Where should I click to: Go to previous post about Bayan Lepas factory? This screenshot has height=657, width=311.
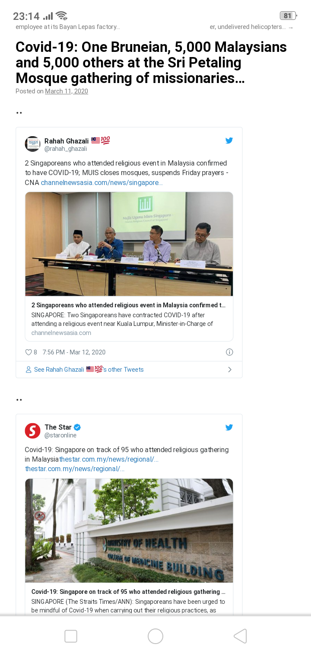tap(67, 27)
